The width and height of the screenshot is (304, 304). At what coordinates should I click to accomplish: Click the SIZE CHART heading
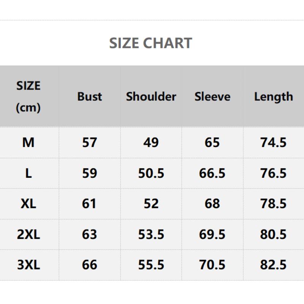(x=151, y=43)
